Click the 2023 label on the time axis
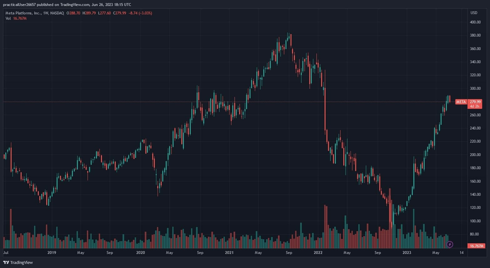 [x=407, y=253]
